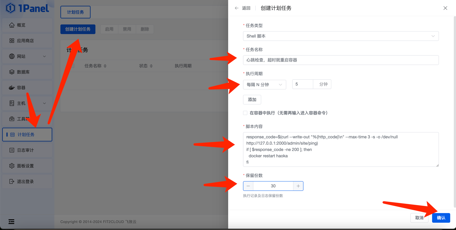This screenshot has height=230, width=456.
Task: Click the 返回 back arrow
Action: 237,8
